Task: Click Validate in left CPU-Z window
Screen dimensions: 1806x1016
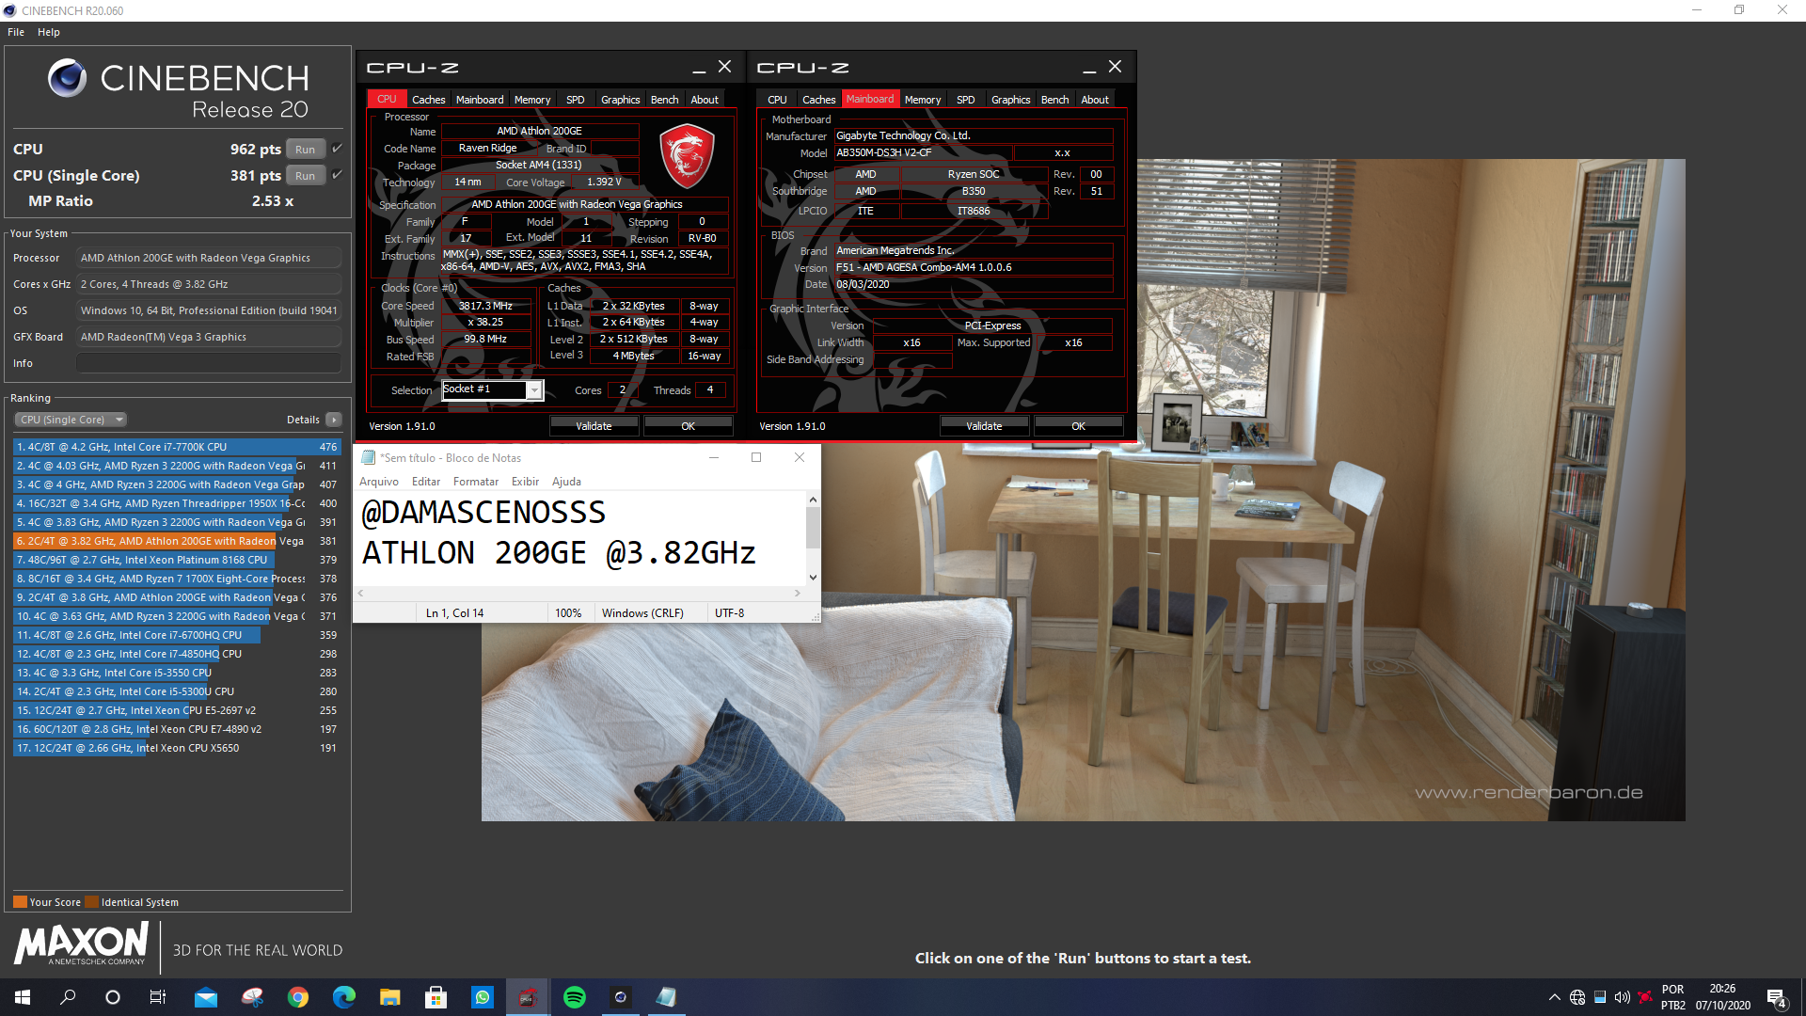Action: tap(594, 426)
